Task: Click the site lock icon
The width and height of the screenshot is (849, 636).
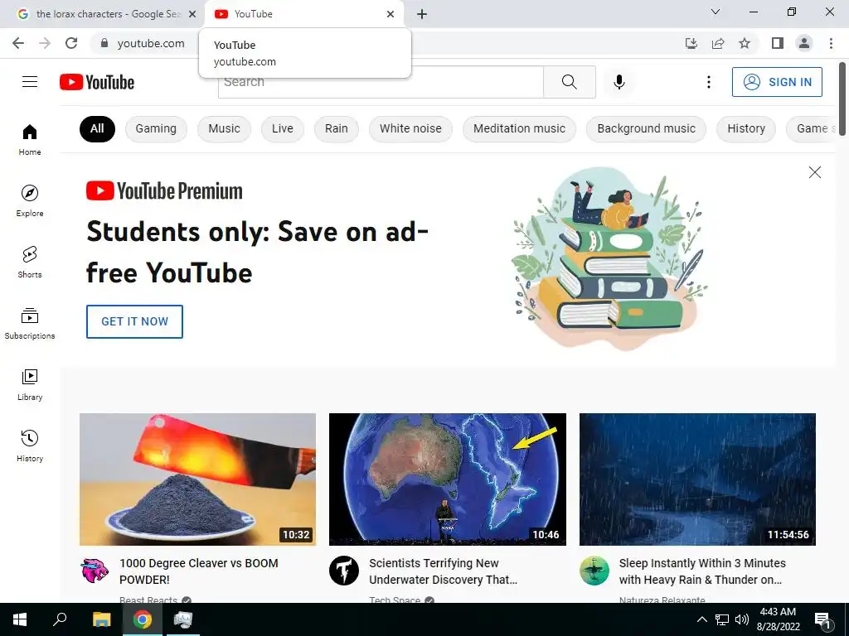Action: [x=104, y=43]
